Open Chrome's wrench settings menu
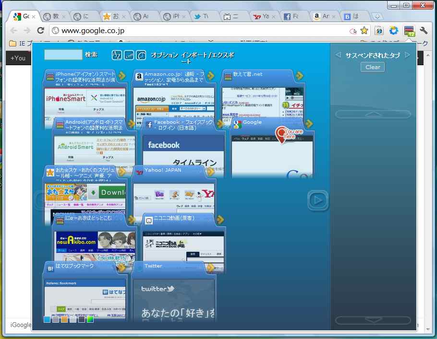Screen dimensions: 437x339 pos(424,30)
